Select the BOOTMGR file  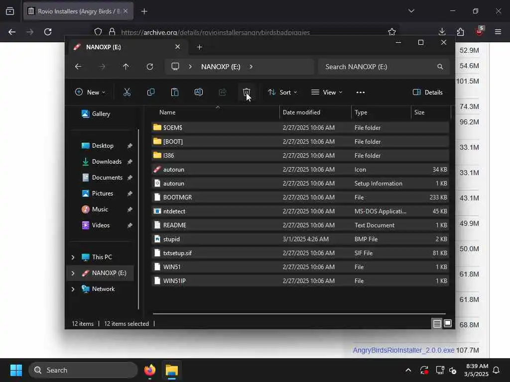tap(300, 197)
